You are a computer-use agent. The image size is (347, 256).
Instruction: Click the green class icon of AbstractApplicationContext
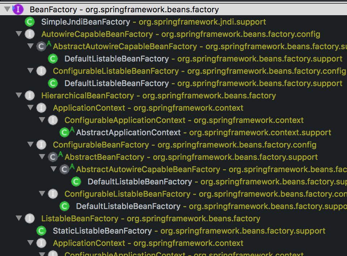tap(64, 132)
